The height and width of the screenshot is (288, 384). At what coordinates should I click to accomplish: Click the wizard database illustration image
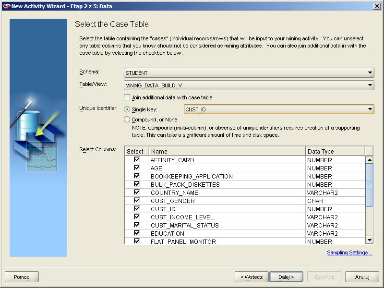click(38, 138)
